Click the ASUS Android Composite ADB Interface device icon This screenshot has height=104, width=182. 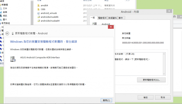tap(13, 59)
